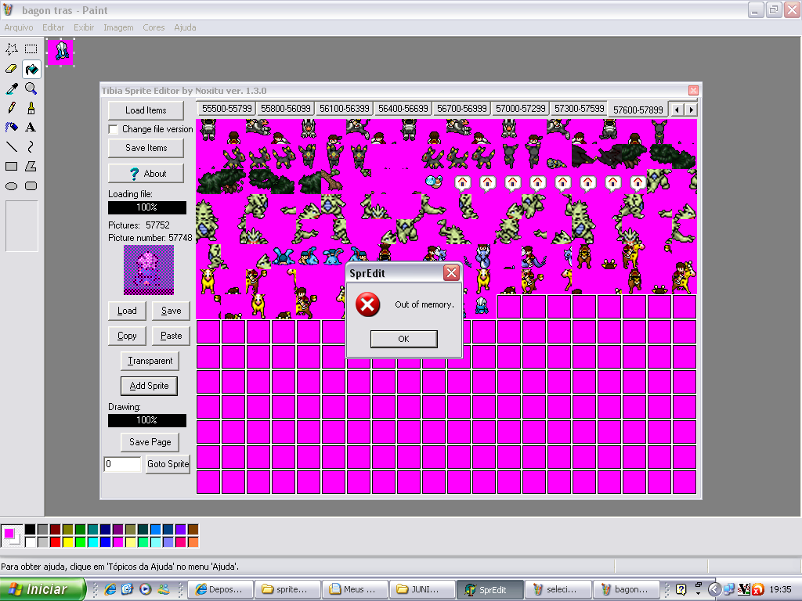
Task: Click the Save Page button
Action: 150,442
